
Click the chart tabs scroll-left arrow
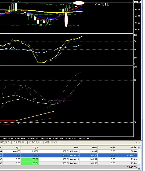coord(137,143)
